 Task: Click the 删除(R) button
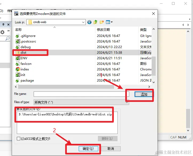(x=108, y=139)
